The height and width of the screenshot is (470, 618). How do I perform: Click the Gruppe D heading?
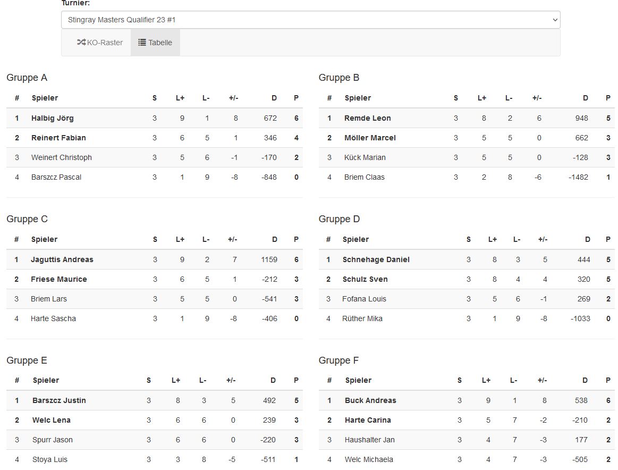click(339, 219)
